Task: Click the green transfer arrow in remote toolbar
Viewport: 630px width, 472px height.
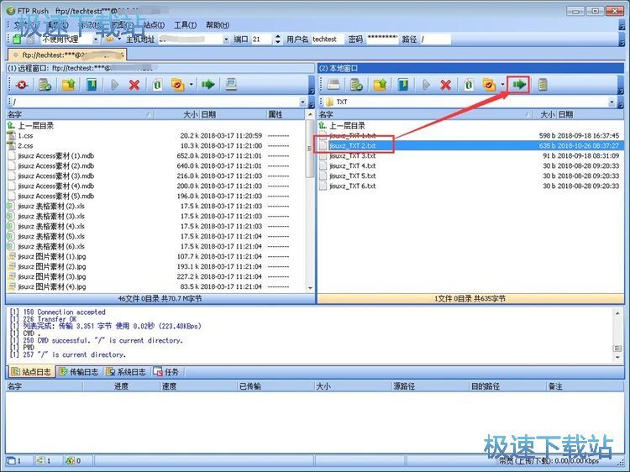Action: (207, 84)
